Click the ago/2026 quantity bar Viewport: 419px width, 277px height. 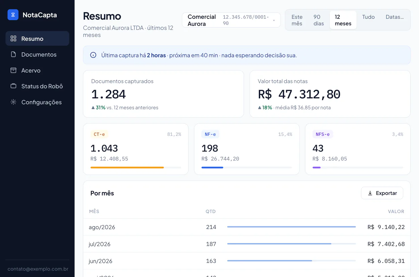(x=291, y=227)
